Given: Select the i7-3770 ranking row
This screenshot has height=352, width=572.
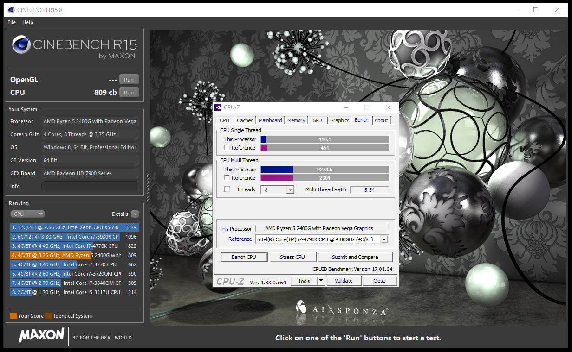Looking at the screenshot, I should (x=74, y=264).
